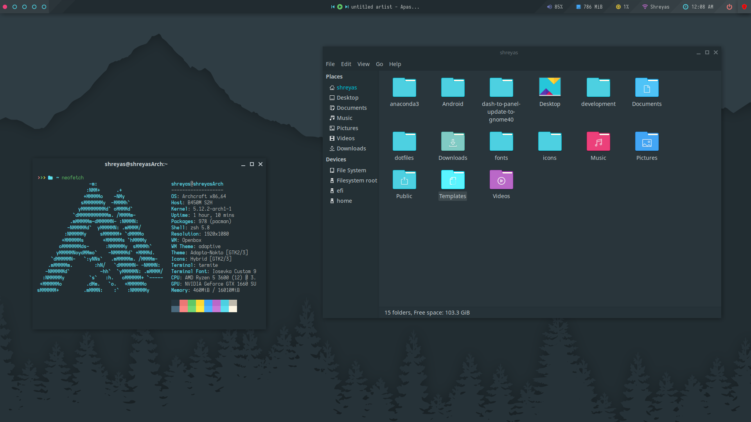Open the Go menu

(379, 64)
